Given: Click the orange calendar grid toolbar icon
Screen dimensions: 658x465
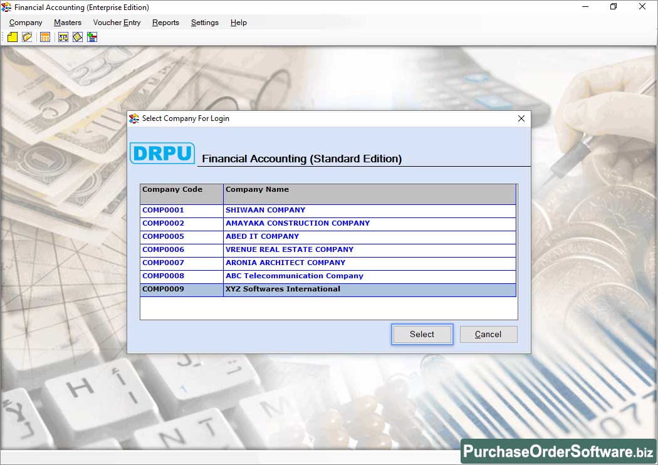Looking at the screenshot, I should [x=45, y=38].
